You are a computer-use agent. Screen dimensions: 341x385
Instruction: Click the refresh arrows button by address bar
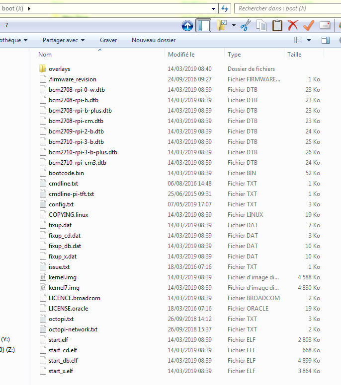tap(225, 9)
